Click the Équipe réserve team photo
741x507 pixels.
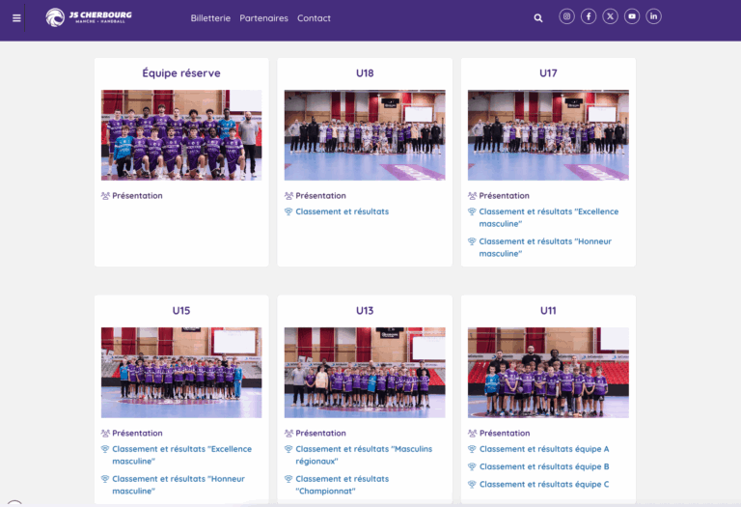pos(181,135)
